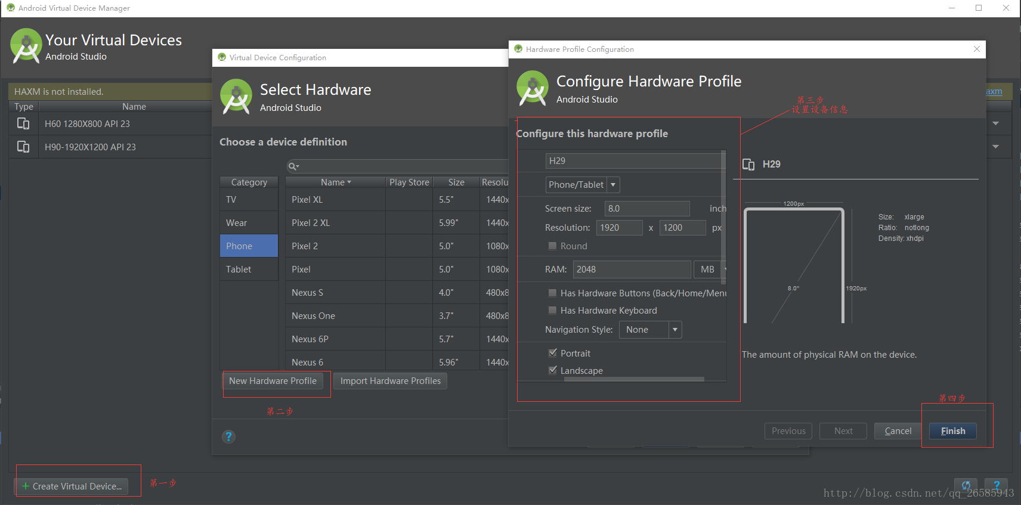This screenshot has height=505, width=1021.
Task: Click the New Hardware Profile button
Action: tap(273, 380)
